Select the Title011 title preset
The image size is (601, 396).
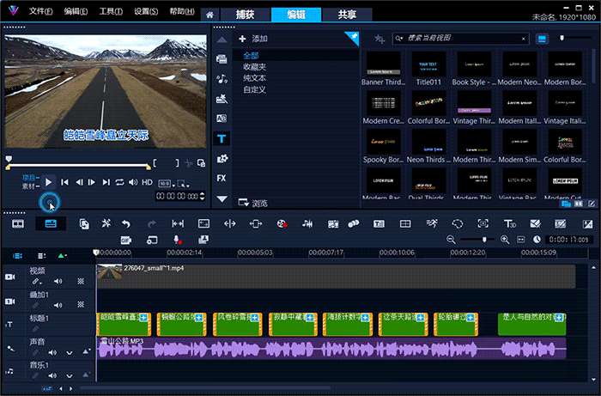[428, 69]
